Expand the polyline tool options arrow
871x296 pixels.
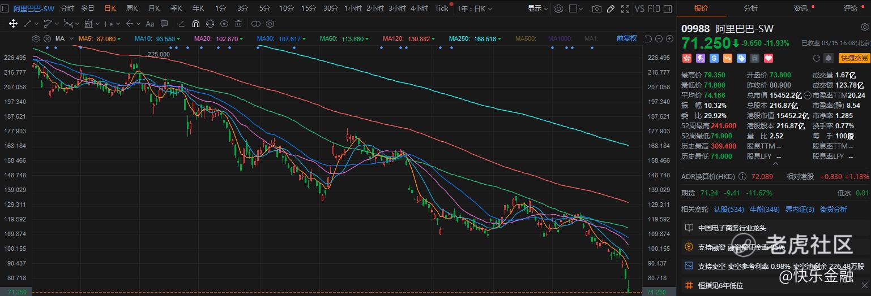[57, 24]
